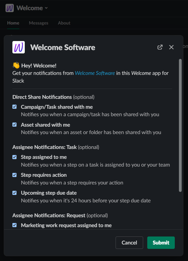Image resolution: width=188 pixels, height=261 pixels.
Task: Open the app in a new window icon
Action: tap(160, 47)
